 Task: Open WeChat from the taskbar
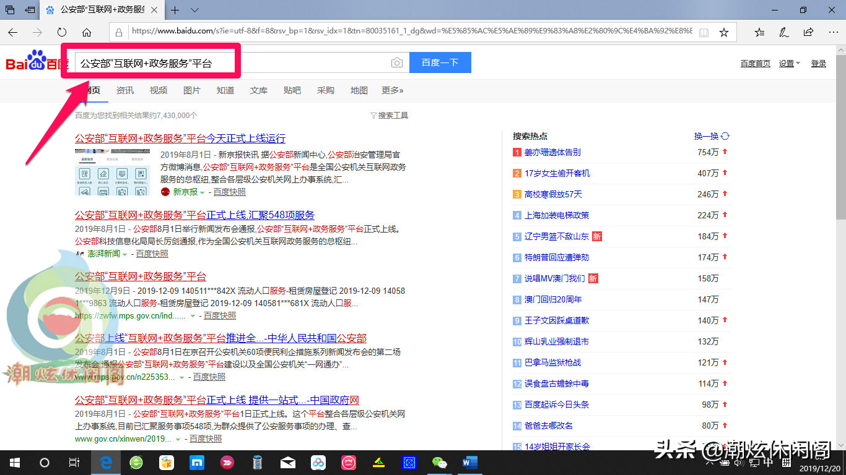click(439, 462)
